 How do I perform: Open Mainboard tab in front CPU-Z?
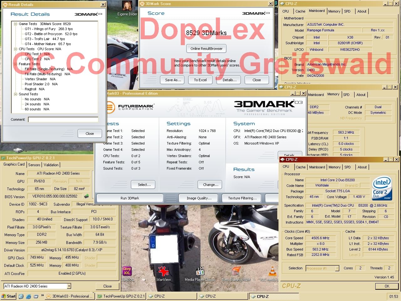click(x=317, y=167)
